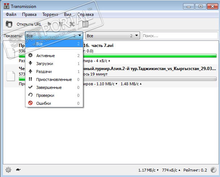Open the Торрент menu
Image resolution: width=220 pixels, height=177 pixels.
[50, 14]
